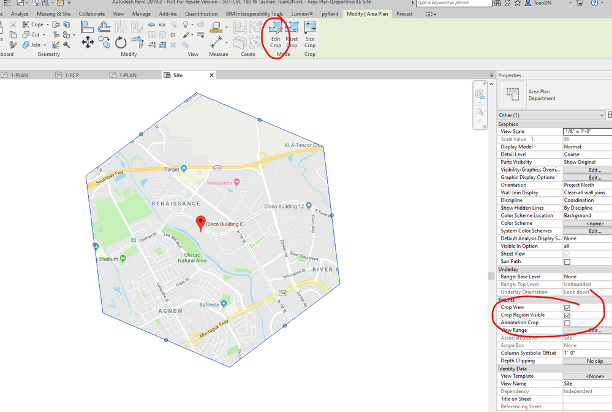Click the Aligned Dimension measure icon
The image size is (612, 412).
(x=216, y=42)
